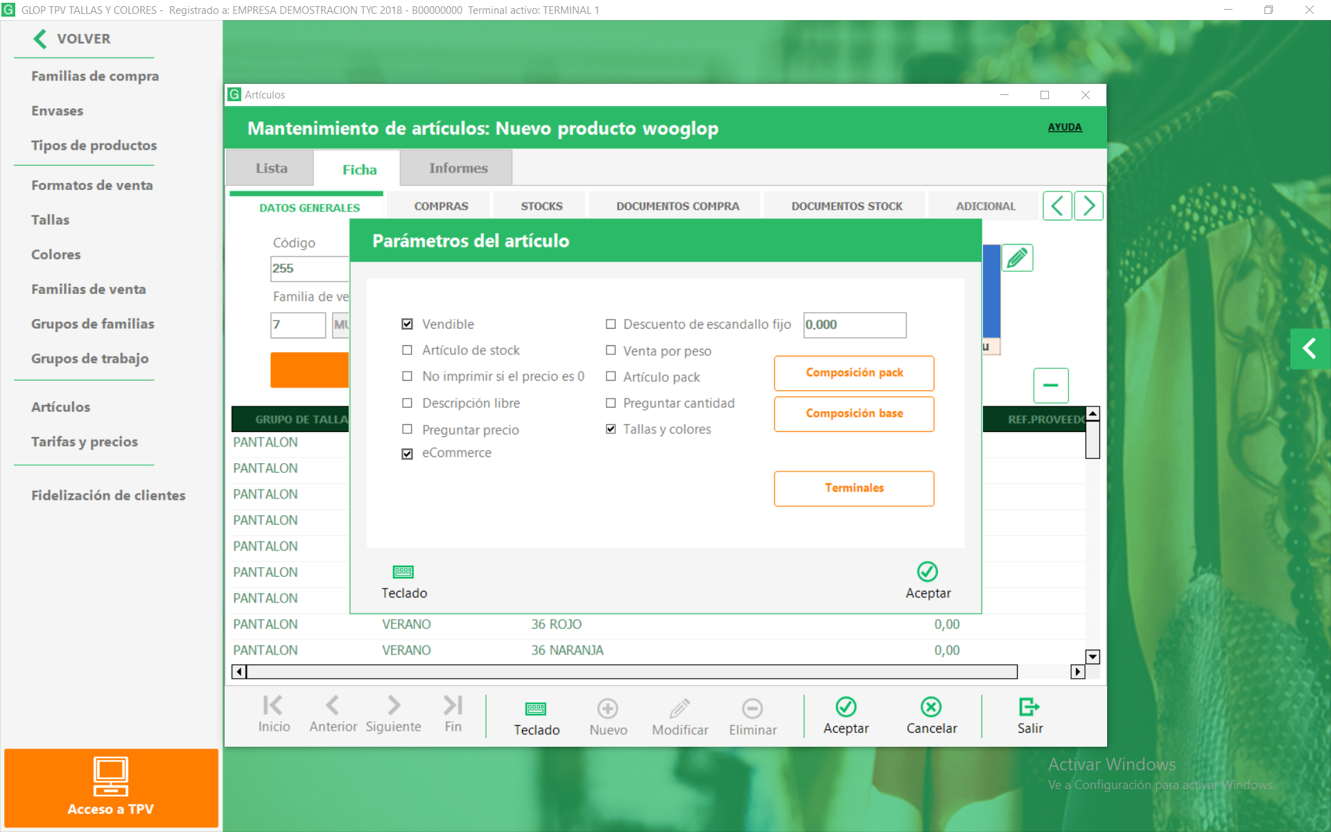The image size is (1331, 832).
Task: Uncheck Tallas y colores option
Action: pos(611,429)
